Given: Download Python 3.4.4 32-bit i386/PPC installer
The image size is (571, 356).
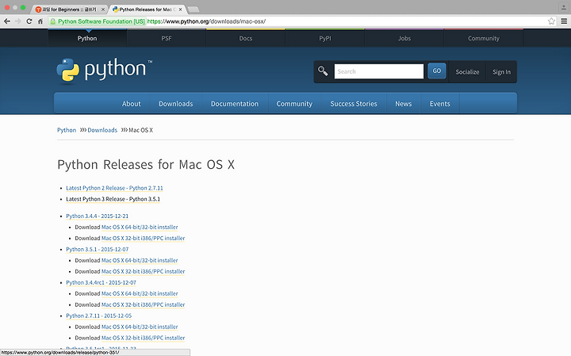Looking at the screenshot, I should (x=143, y=238).
